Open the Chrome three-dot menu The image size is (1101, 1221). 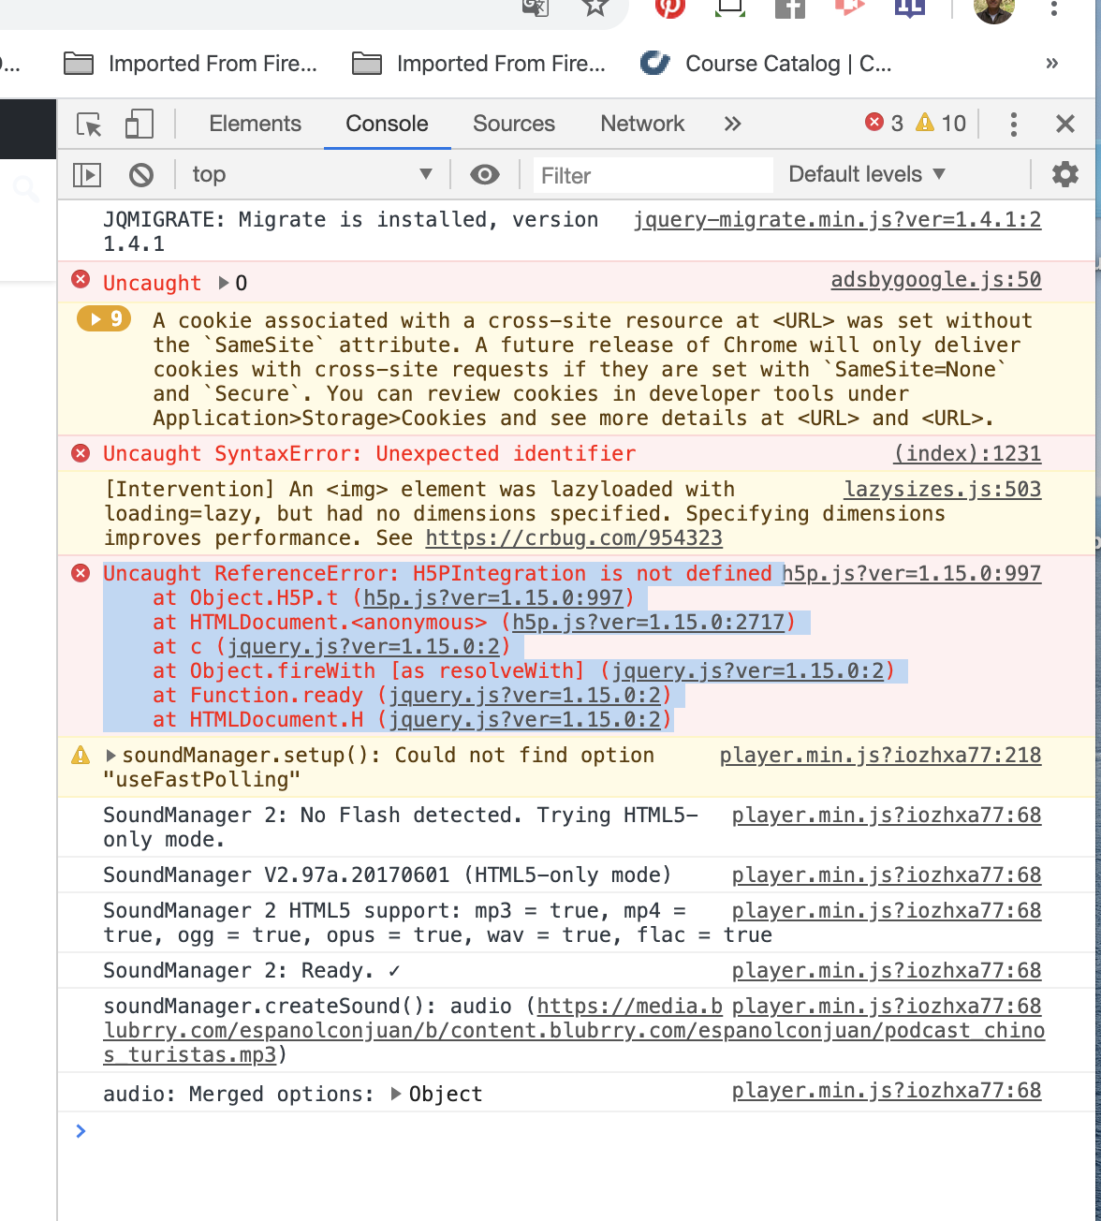pyautogui.click(x=1054, y=9)
